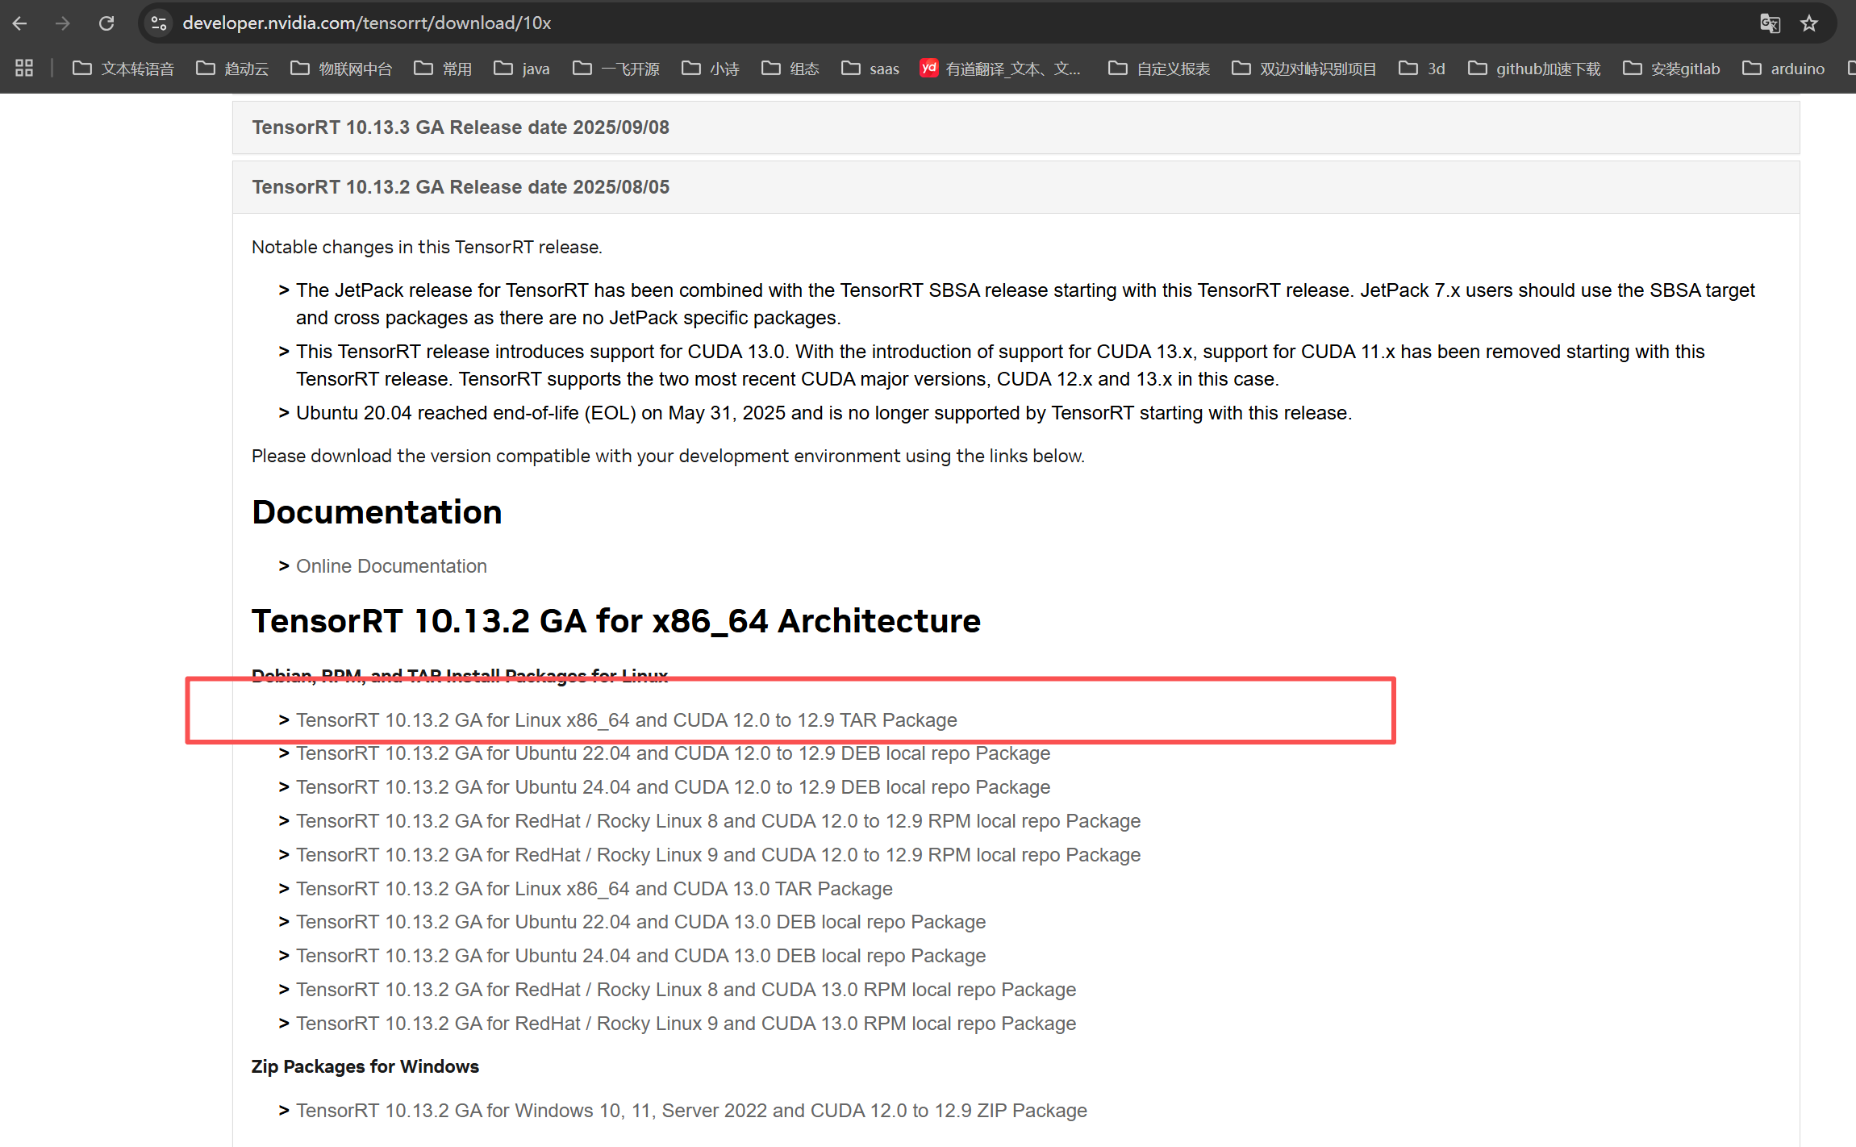Click the translate page icon

(x=1770, y=23)
